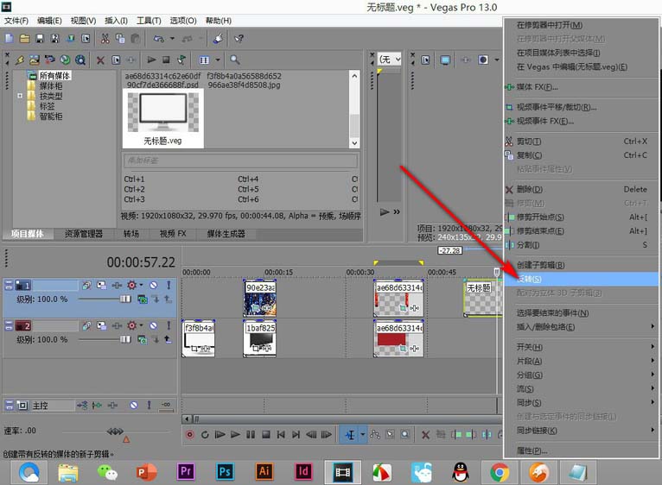Click the Cut scissors icon in main toolbar

coord(105,39)
